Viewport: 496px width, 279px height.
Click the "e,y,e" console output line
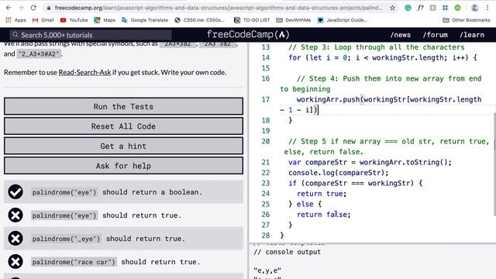click(267, 270)
